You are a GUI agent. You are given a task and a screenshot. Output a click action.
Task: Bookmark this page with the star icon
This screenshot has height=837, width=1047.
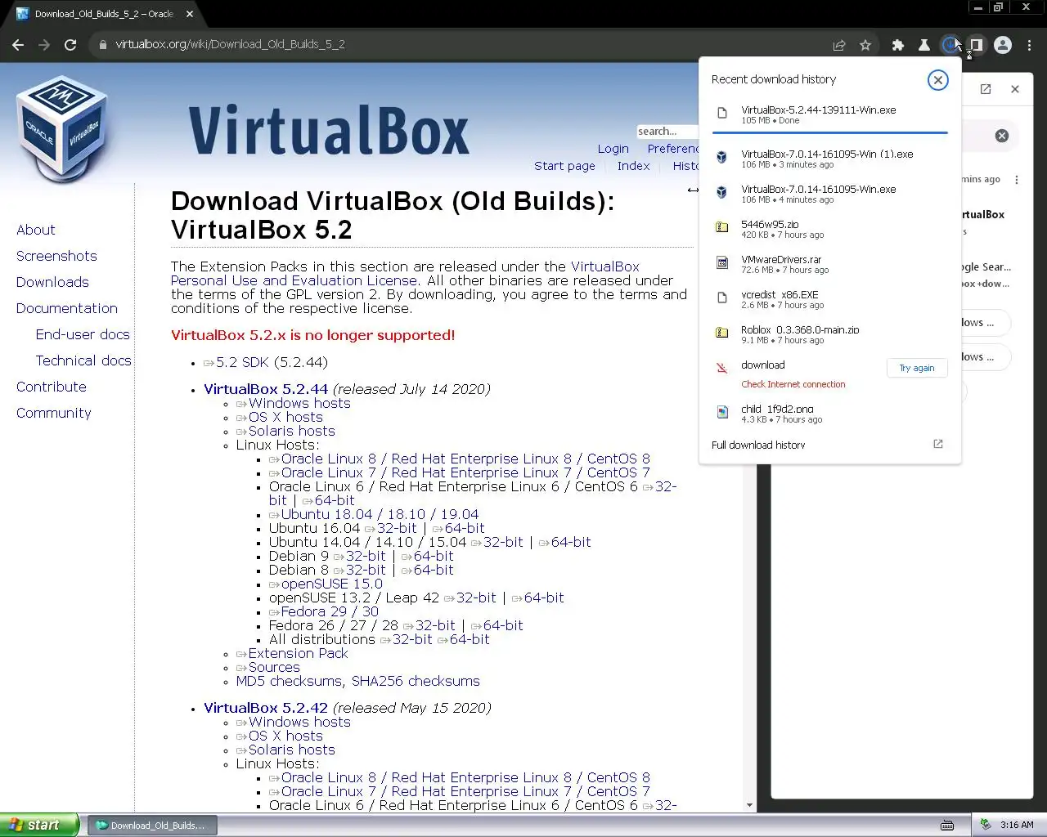pos(865,45)
